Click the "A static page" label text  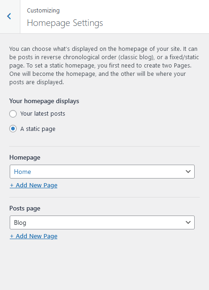[38, 129]
